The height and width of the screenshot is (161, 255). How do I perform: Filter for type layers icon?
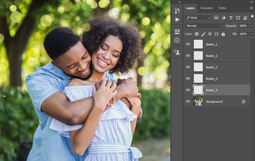click(x=231, y=18)
